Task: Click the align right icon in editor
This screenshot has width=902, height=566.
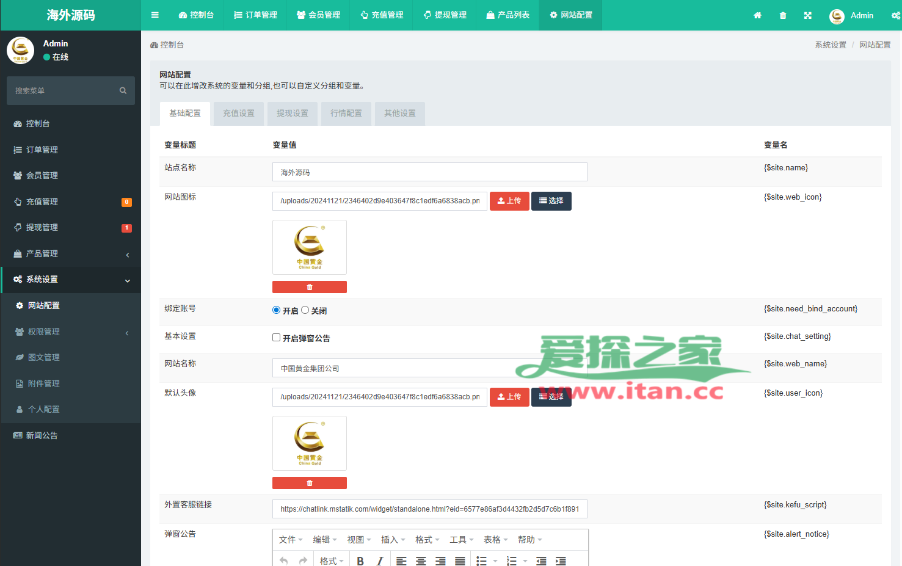Action: click(440, 561)
